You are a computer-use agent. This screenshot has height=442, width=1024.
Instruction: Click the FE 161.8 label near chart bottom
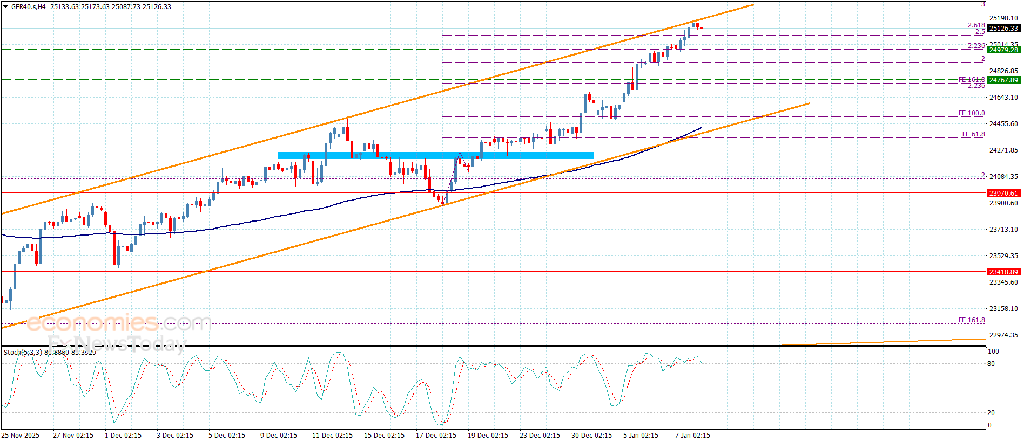tap(971, 320)
